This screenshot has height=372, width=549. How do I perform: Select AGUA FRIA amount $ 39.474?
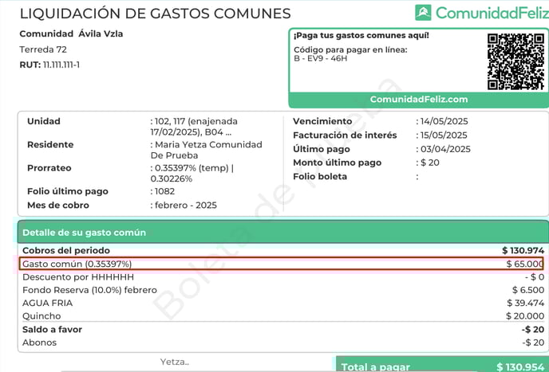pyautogui.click(x=526, y=303)
